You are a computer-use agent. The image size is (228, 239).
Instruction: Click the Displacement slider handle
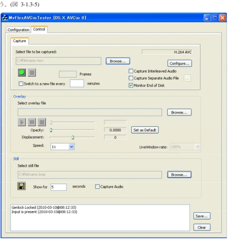73,137
